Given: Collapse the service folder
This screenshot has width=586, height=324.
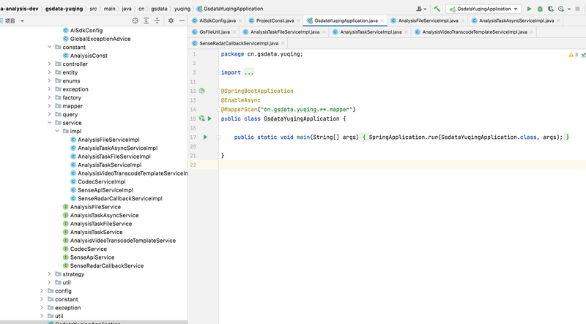Looking at the screenshot, I should (49, 123).
